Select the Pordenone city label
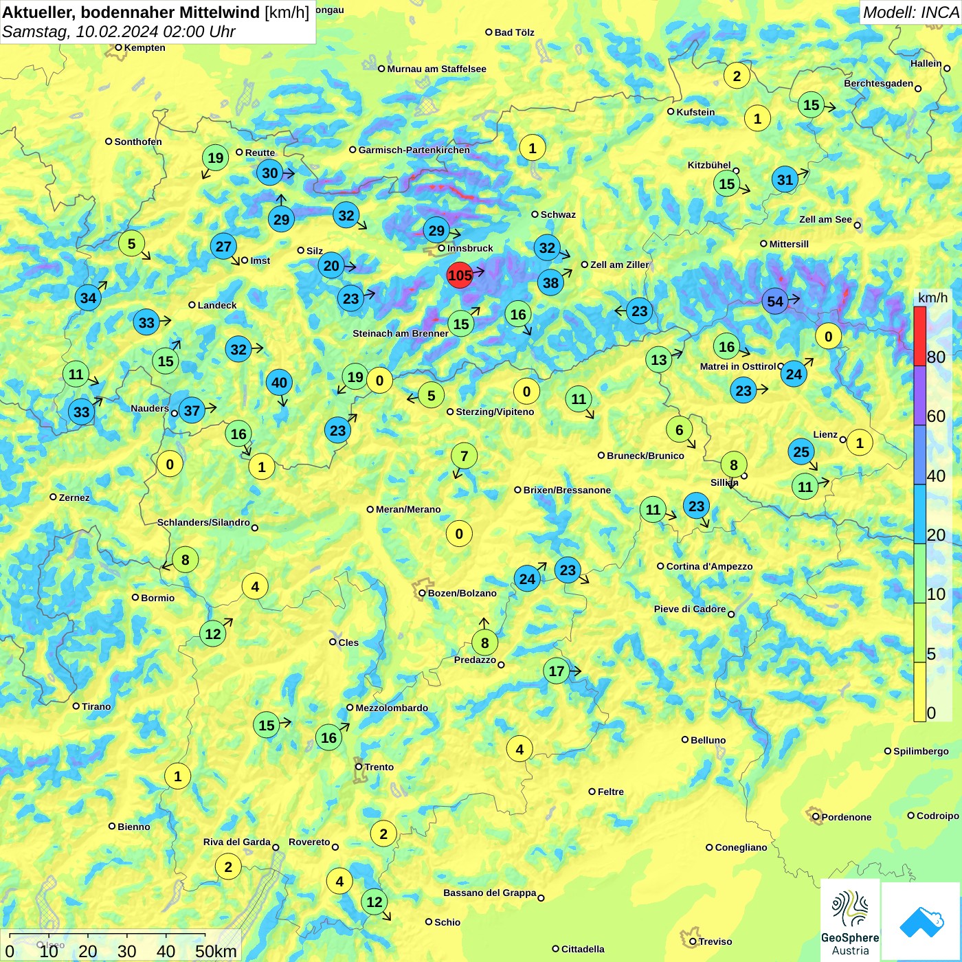 click(846, 817)
